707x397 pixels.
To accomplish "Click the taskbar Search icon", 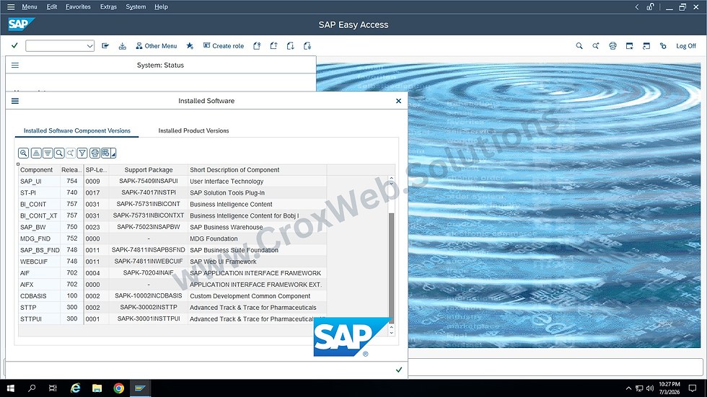I will (x=32, y=388).
